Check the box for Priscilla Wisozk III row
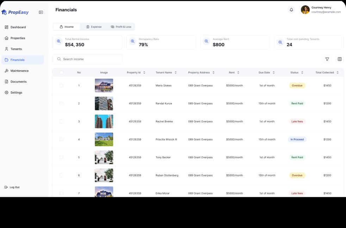The height and width of the screenshot is (228, 346). pyautogui.click(x=61, y=139)
